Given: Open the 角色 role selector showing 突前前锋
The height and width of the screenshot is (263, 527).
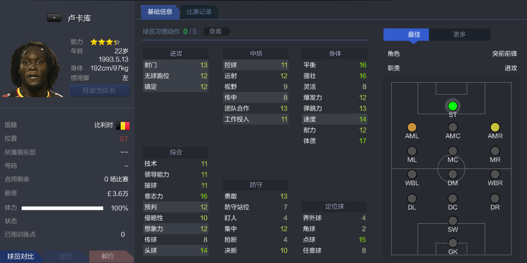Looking at the screenshot, I should click(504, 54).
